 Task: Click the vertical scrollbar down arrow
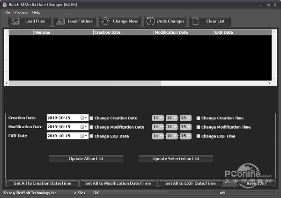274,78
